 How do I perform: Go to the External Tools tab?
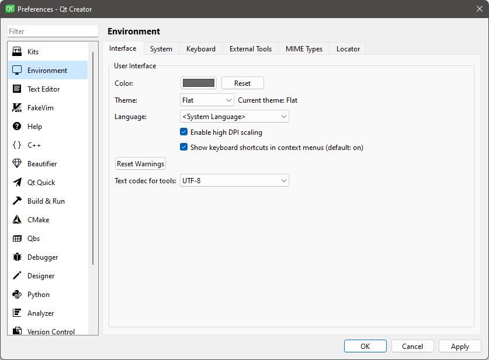pos(251,49)
